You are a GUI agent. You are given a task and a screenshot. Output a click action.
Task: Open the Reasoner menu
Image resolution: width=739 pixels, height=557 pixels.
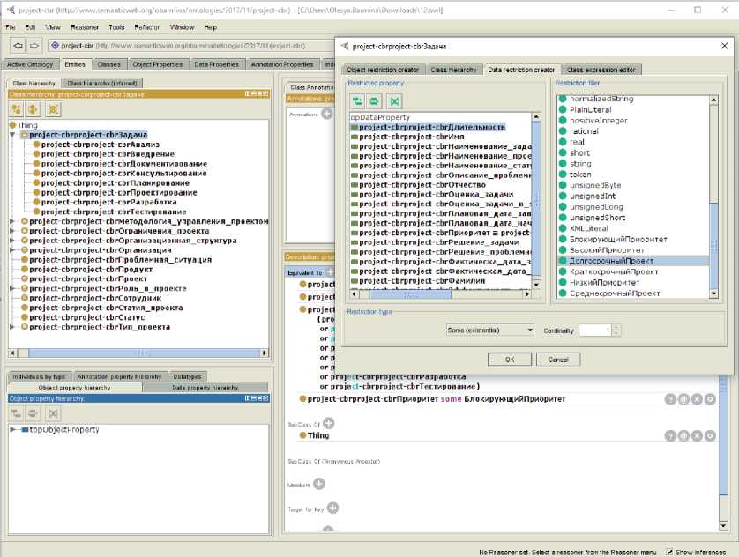coord(86,27)
